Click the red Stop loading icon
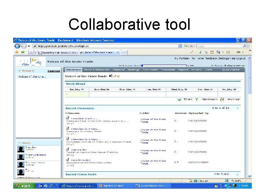The image size is (259, 194). click(191, 46)
